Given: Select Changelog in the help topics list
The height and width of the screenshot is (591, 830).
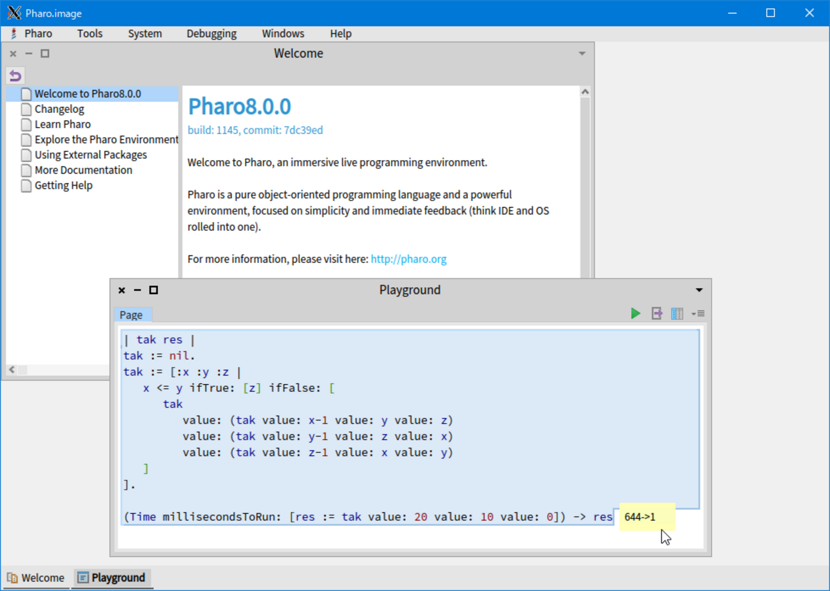Looking at the screenshot, I should (59, 109).
